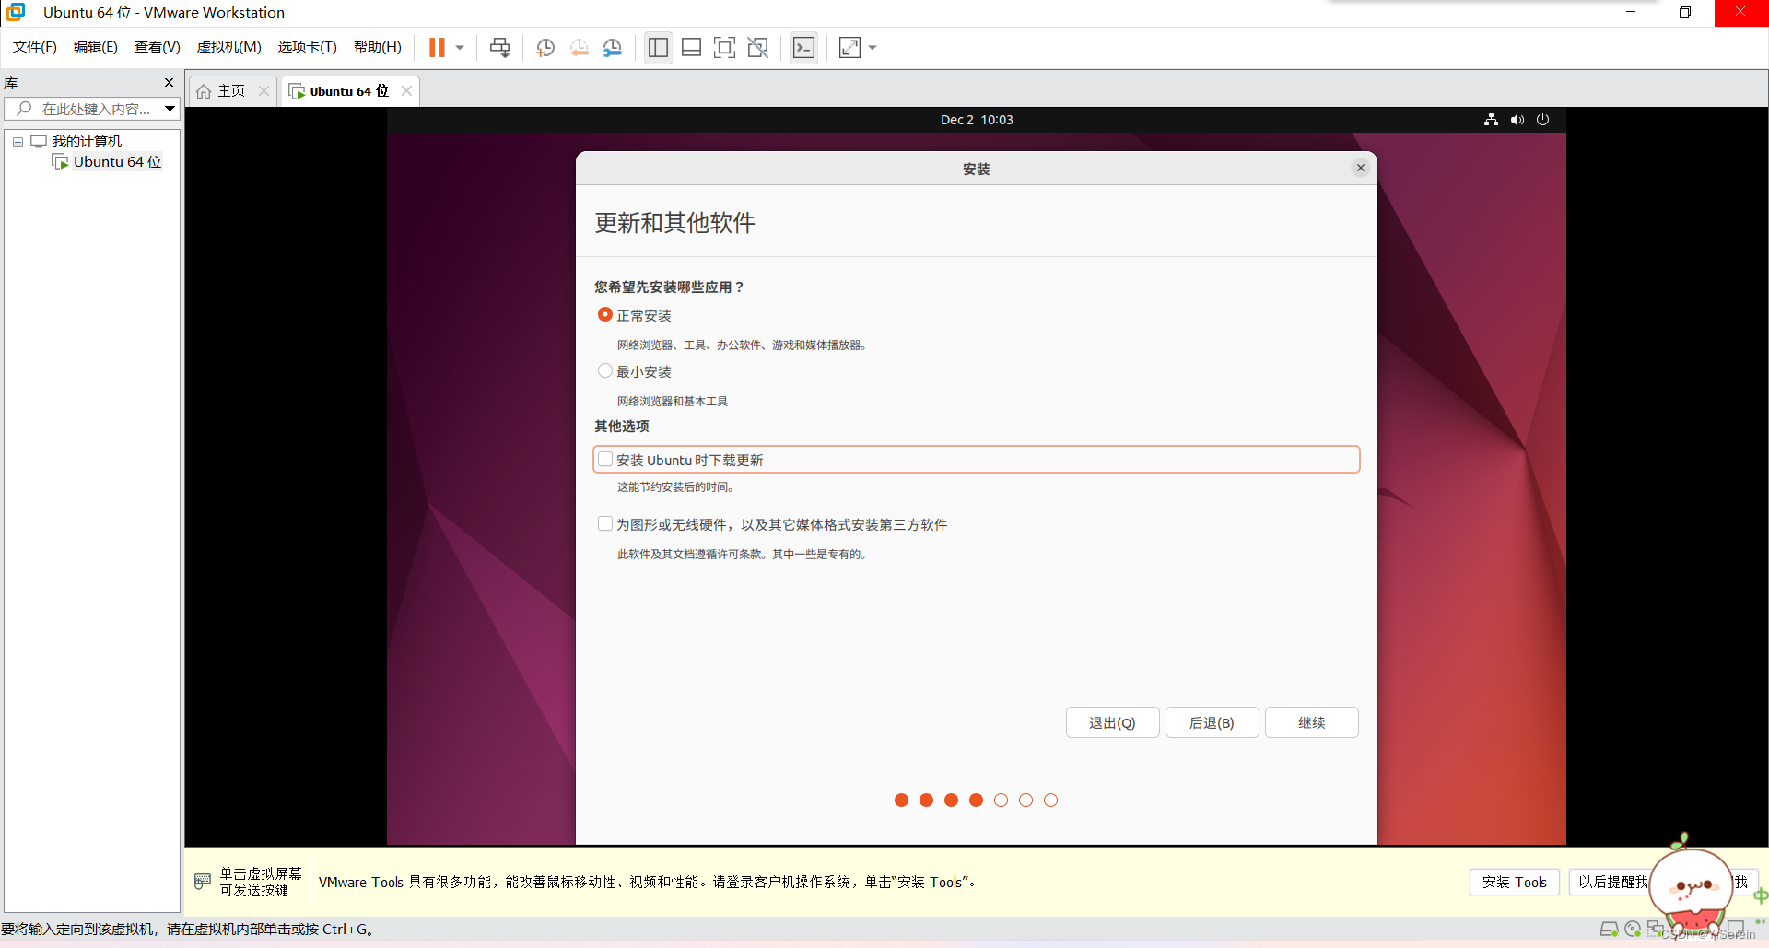Take a snapshot of the virtual machine

click(545, 47)
